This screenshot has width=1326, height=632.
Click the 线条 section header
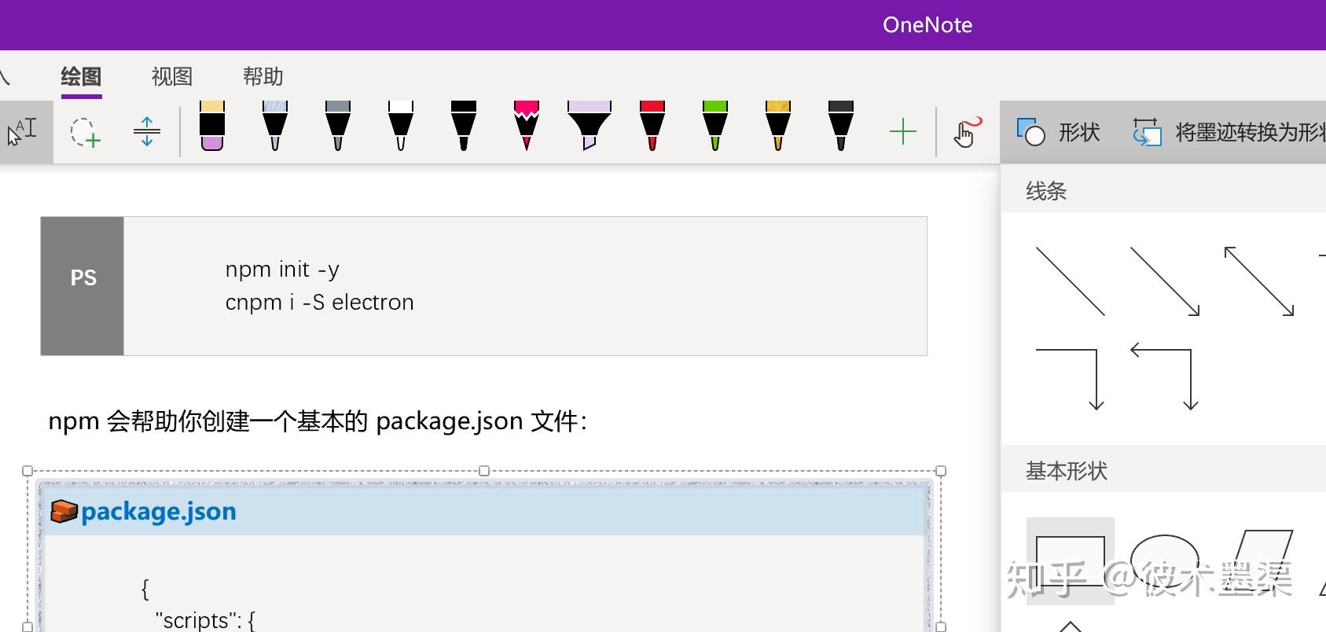1046,191
